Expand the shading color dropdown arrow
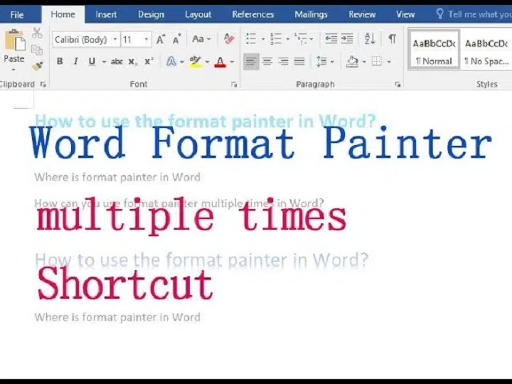The image size is (512, 384). [364, 62]
